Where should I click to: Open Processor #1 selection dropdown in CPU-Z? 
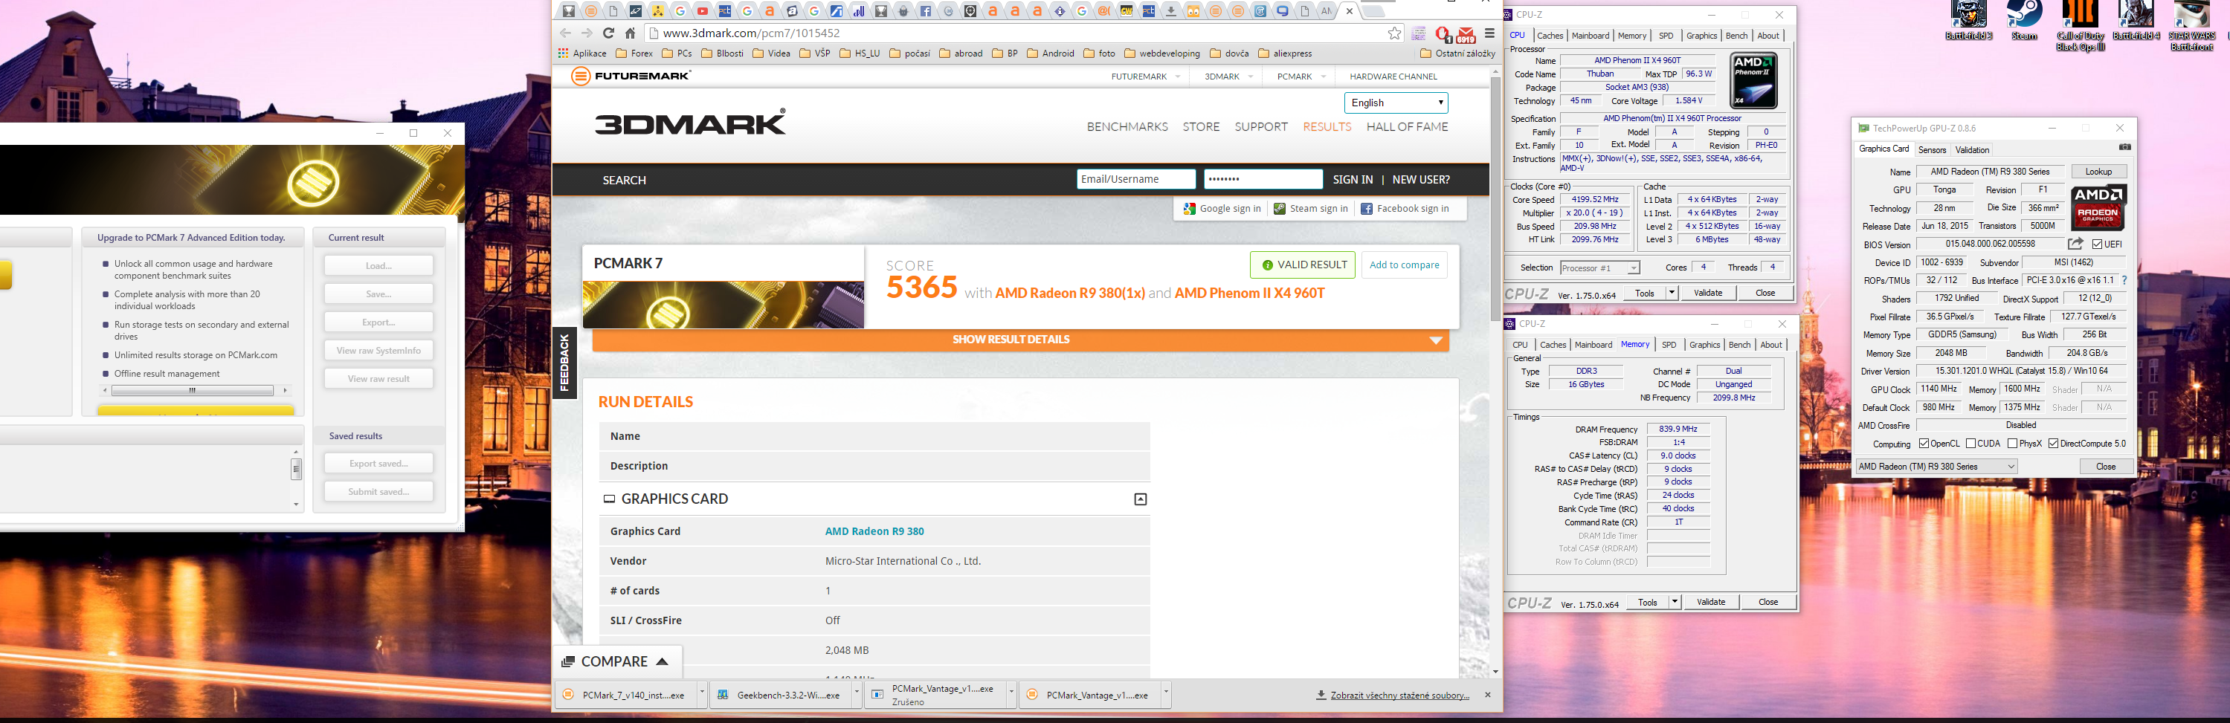point(1599,268)
